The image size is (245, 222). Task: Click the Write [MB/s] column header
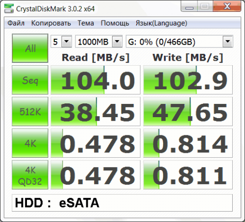pos(188,58)
